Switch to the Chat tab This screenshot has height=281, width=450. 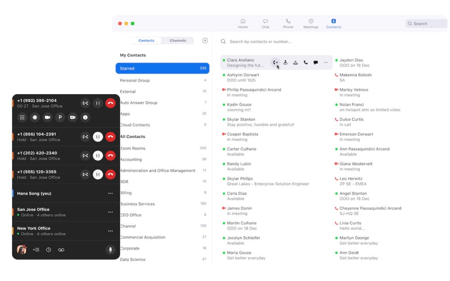click(x=265, y=24)
